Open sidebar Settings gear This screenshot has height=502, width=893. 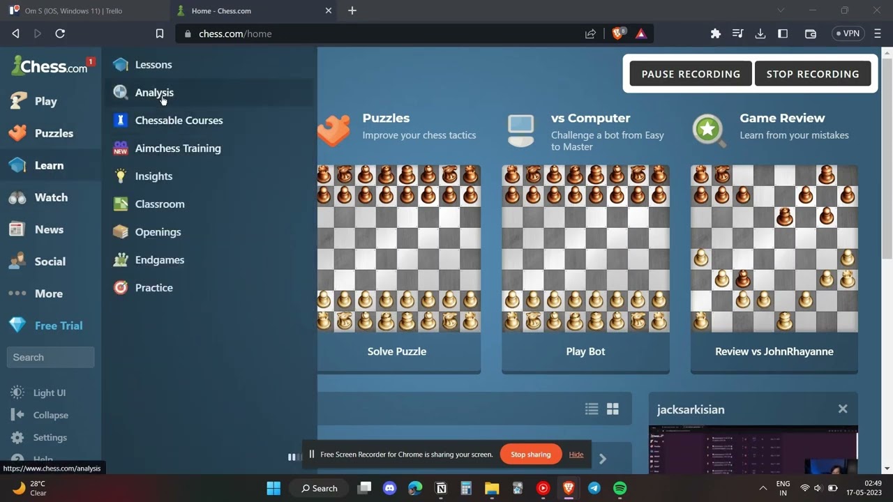pyautogui.click(x=18, y=437)
